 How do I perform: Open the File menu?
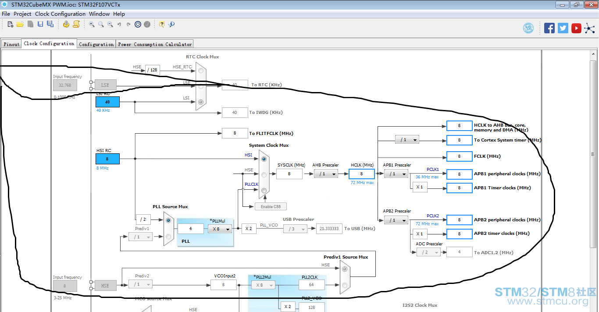pyautogui.click(x=6, y=14)
